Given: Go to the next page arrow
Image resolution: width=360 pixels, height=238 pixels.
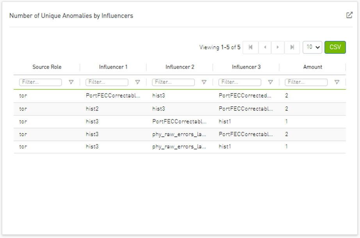Looking at the screenshot, I should coord(278,47).
